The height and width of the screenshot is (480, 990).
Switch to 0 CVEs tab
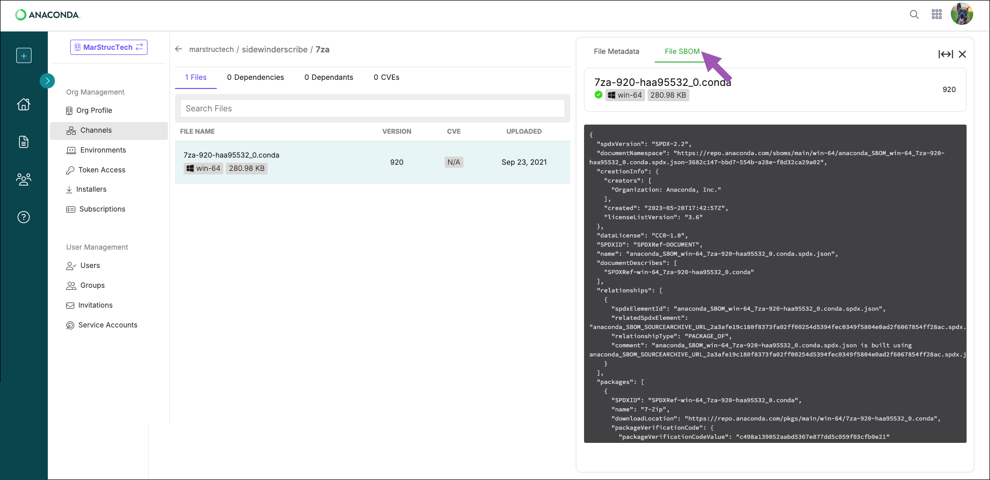(x=387, y=77)
